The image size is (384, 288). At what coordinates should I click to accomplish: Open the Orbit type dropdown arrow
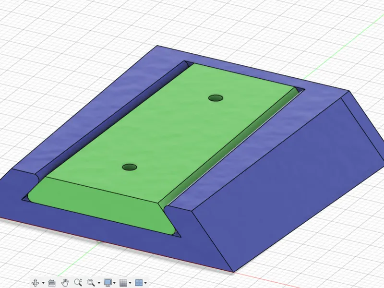click(43, 283)
